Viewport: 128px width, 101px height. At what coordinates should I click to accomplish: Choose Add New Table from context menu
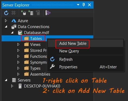coord(85,43)
